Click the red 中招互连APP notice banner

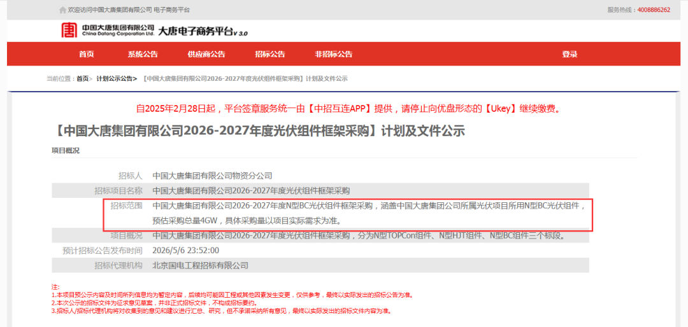pos(349,109)
